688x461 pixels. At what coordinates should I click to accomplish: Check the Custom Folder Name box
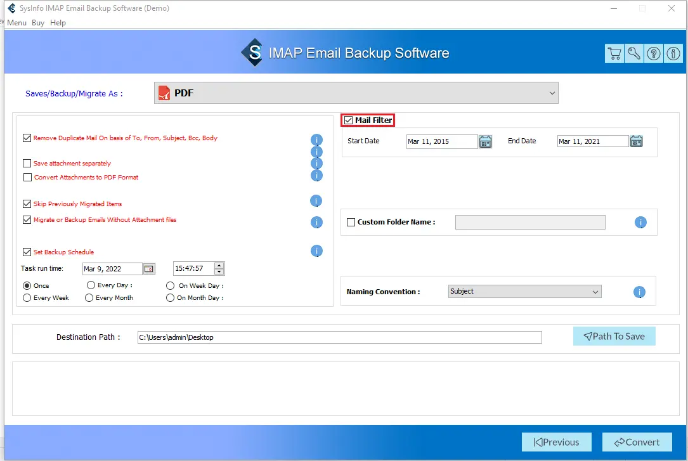pyautogui.click(x=351, y=223)
